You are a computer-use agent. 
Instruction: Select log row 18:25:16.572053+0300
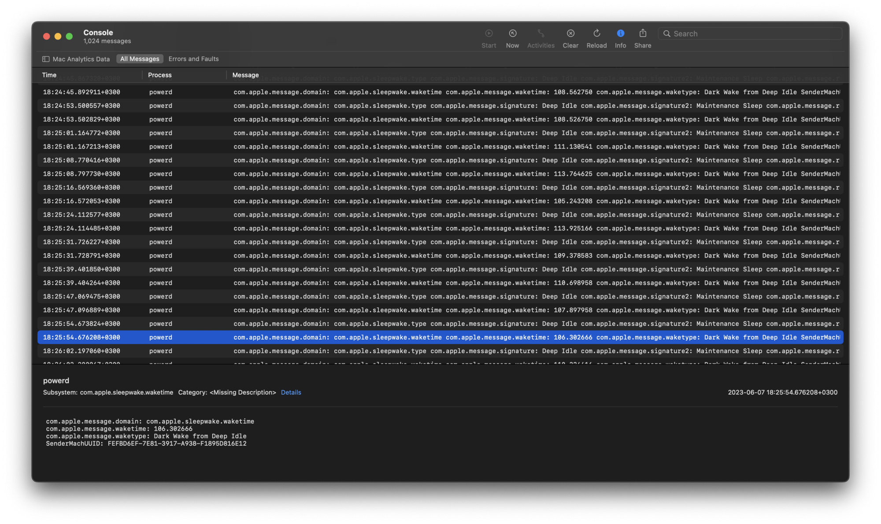[440, 201]
